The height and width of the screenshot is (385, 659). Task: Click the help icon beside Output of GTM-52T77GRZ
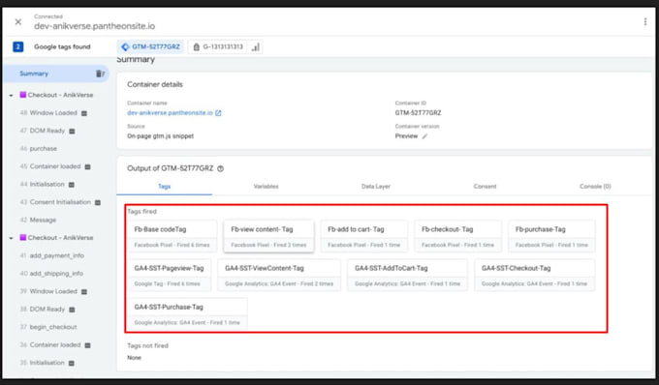point(220,168)
